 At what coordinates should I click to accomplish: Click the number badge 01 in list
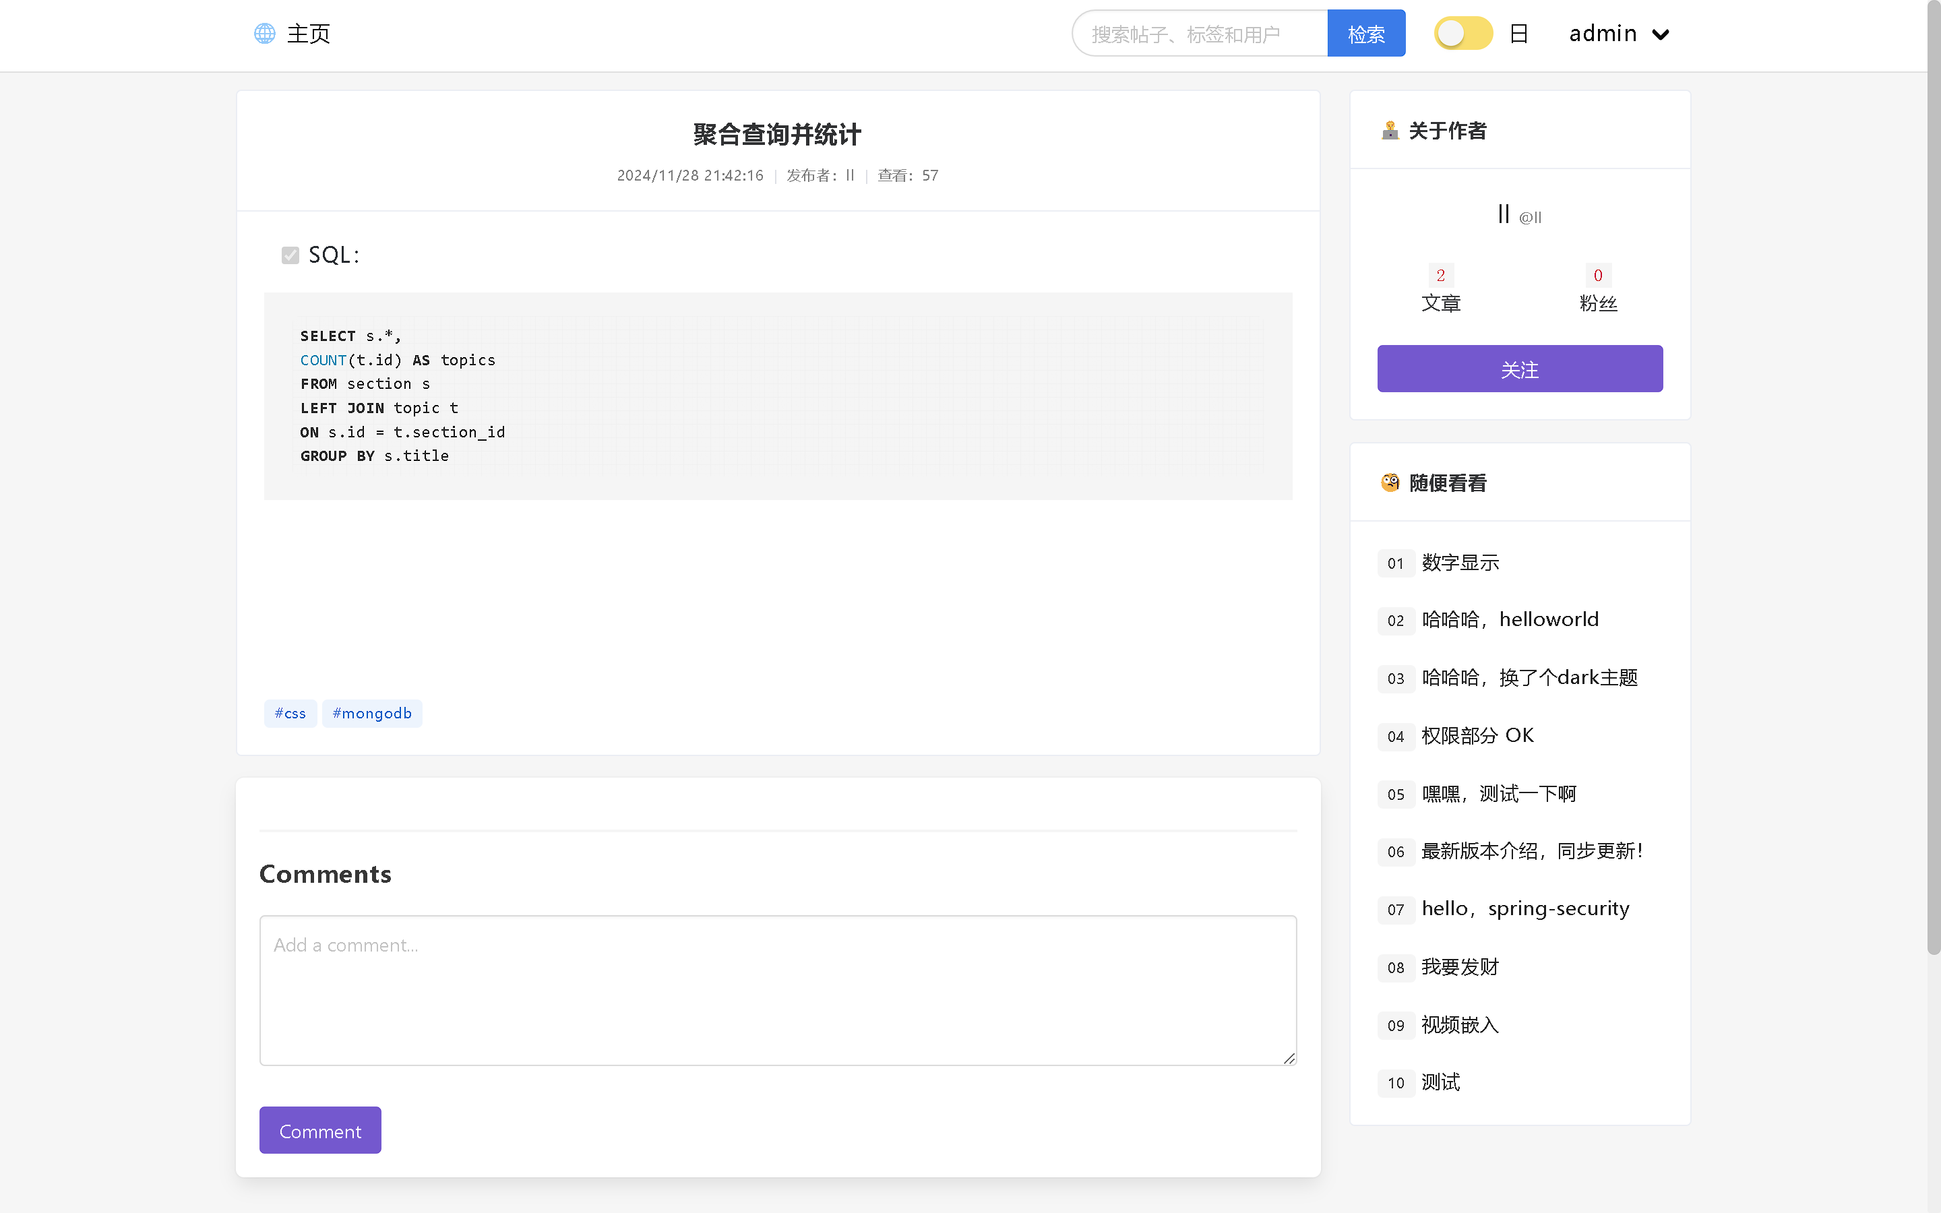click(1396, 563)
